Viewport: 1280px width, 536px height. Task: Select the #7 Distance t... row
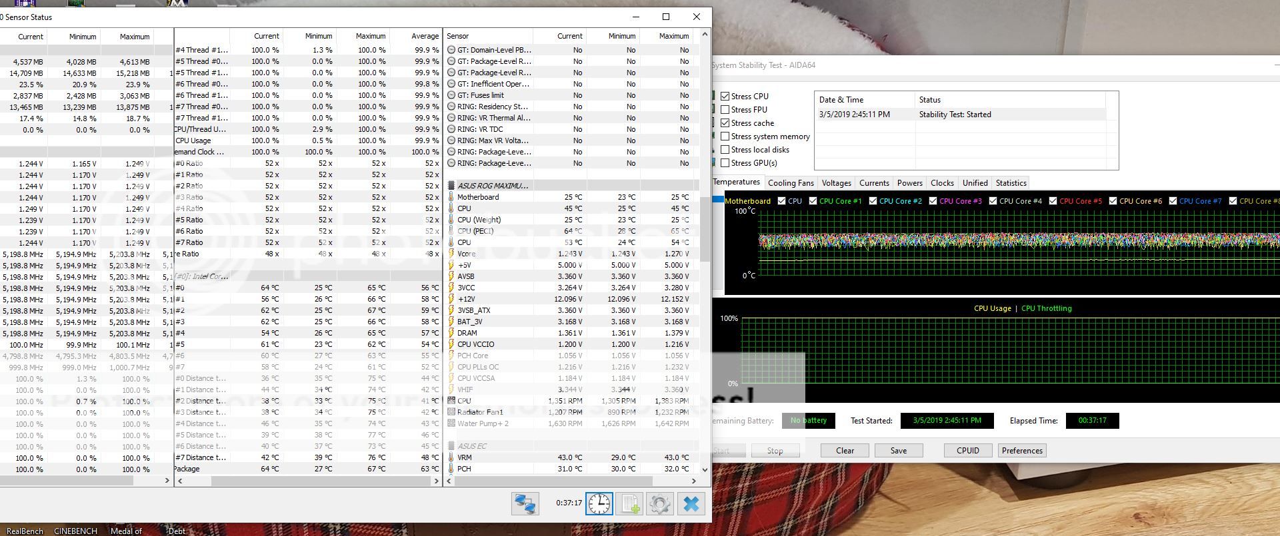tap(307, 457)
